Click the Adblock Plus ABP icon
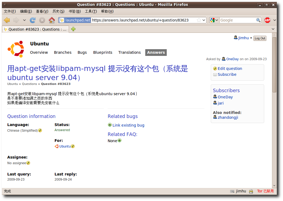 [x=267, y=20]
